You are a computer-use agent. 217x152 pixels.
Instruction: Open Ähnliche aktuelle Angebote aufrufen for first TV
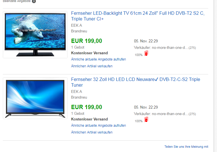tap(99, 59)
